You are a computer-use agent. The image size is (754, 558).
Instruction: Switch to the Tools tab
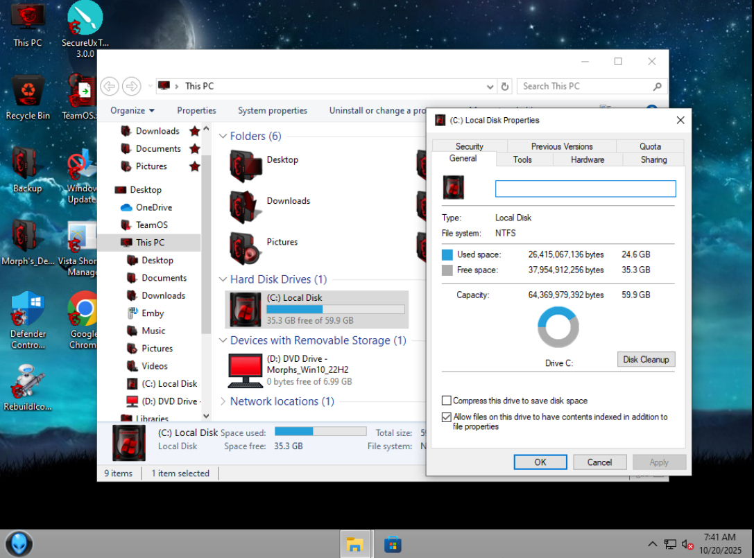[522, 159]
